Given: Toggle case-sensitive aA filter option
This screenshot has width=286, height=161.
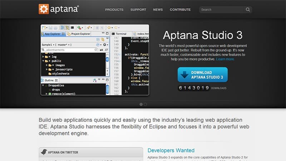Looking at the screenshot, I should [x=102, y=50].
